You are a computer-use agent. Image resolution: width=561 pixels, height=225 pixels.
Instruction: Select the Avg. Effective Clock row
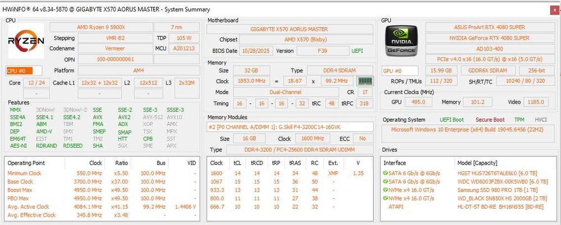102,215
